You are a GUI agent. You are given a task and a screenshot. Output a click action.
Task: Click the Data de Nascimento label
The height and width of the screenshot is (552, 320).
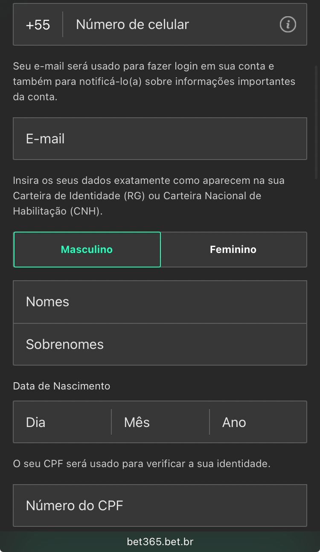pos(62,386)
